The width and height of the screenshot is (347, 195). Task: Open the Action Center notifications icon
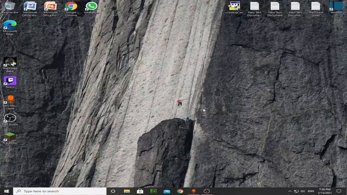pyautogui.click(x=339, y=191)
